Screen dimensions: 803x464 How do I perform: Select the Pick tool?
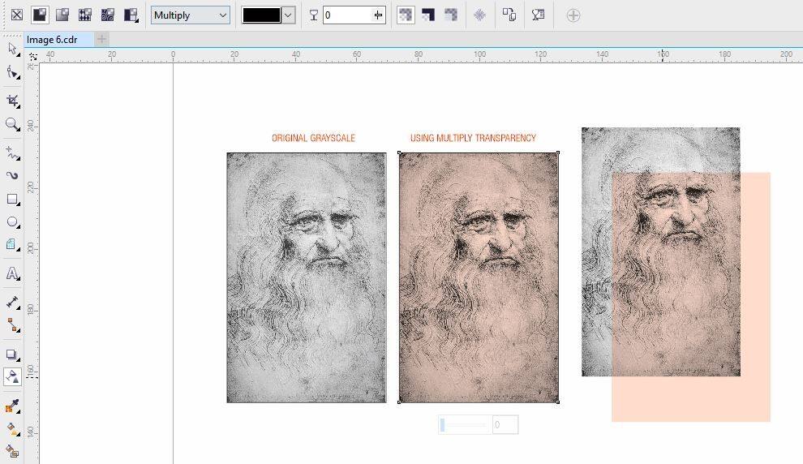(x=13, y=49)
